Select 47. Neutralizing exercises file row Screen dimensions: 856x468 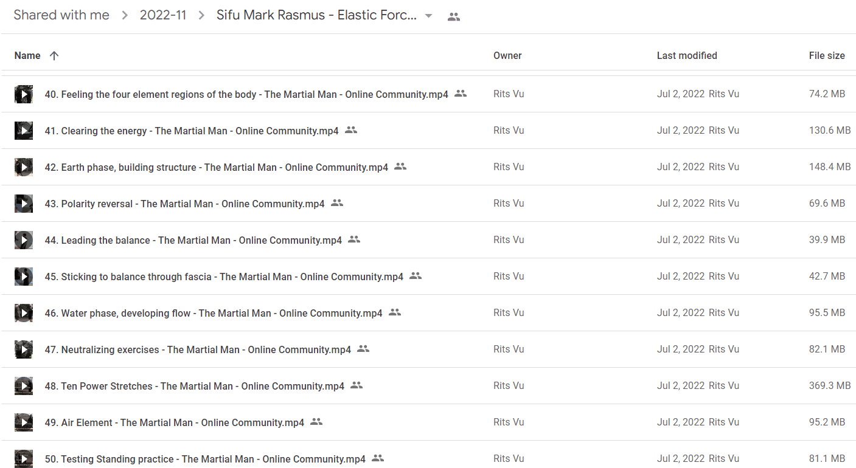coord(428,349)
